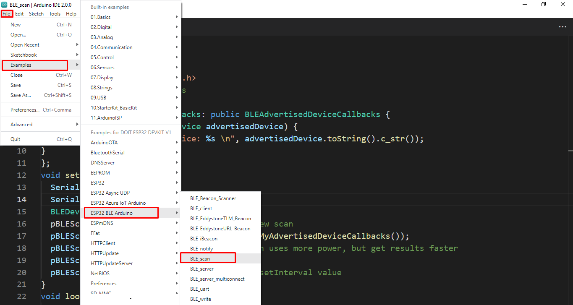Select ESP32 BLE Arduino submenu

pos(131,213)
